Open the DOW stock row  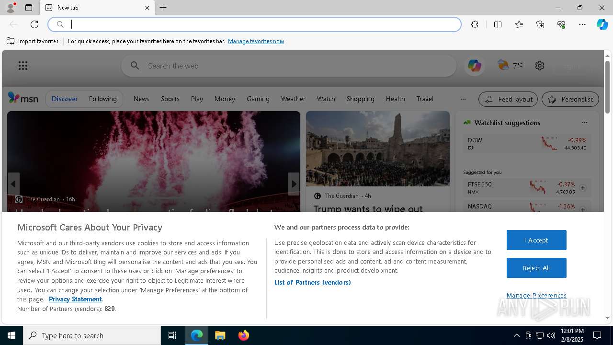(527, 144)
